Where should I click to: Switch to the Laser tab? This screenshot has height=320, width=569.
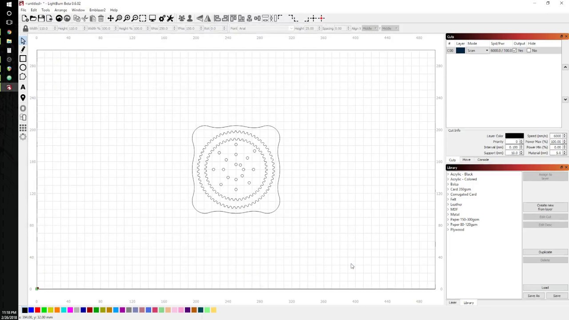(453, 303)
